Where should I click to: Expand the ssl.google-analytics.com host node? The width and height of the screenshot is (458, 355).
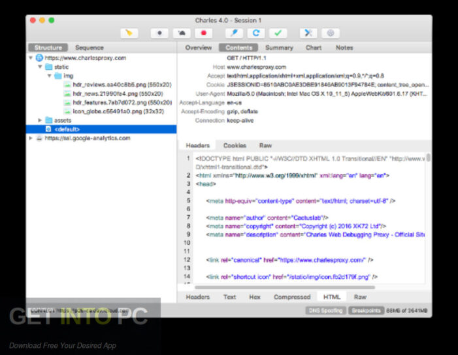click(x=31, y=138)
